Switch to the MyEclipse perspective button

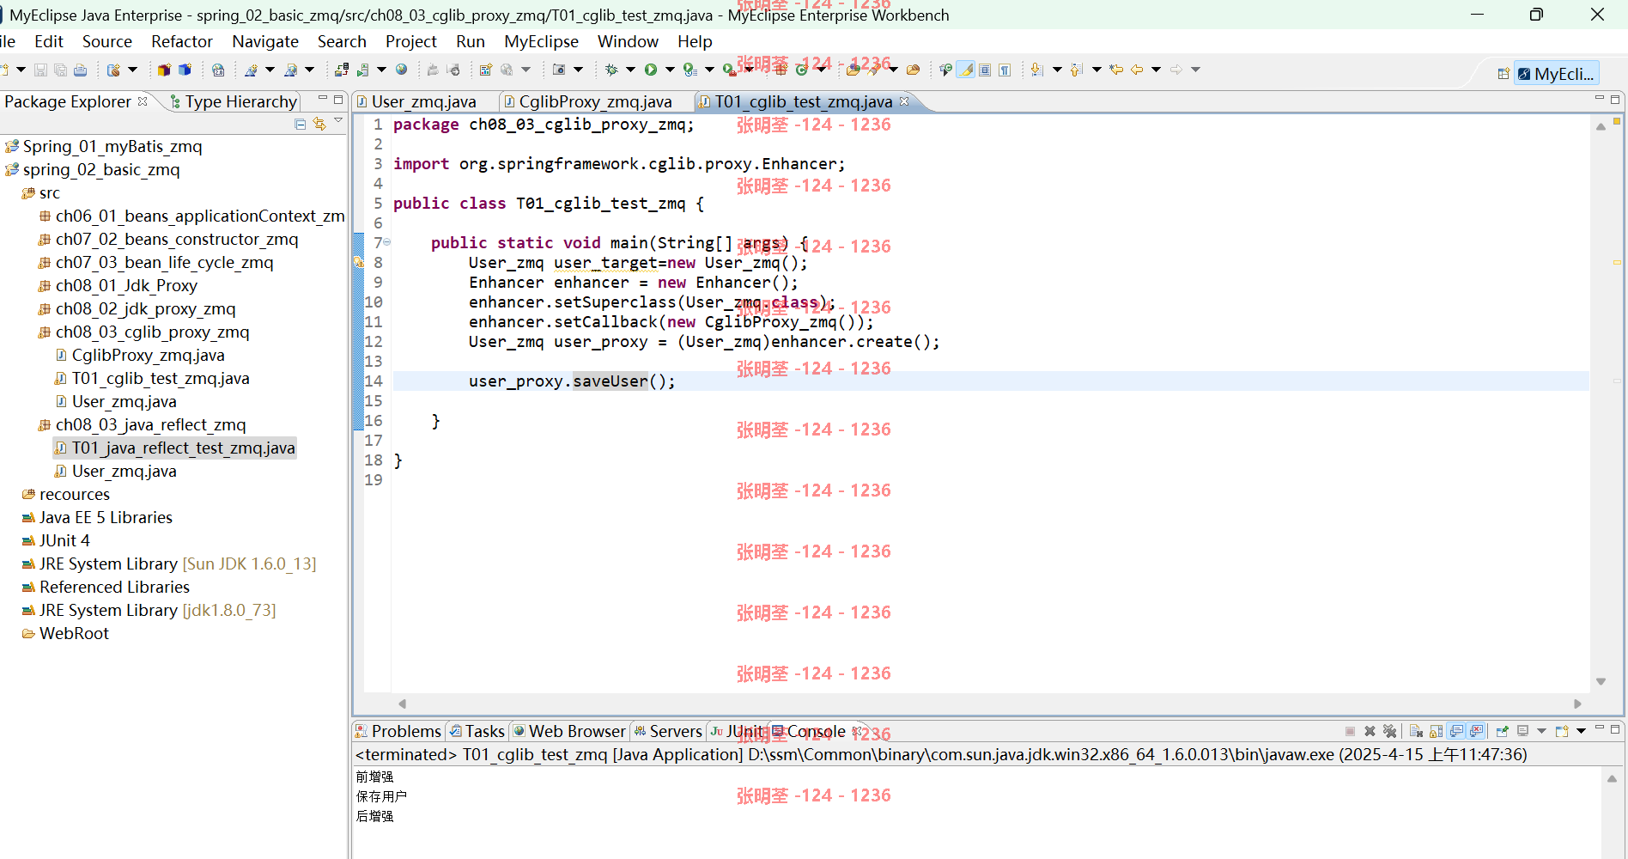coord(1556,74)
